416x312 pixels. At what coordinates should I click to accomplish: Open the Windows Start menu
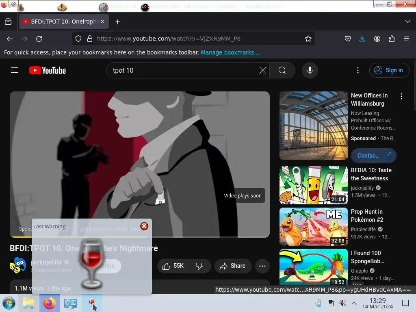(x=9, y=303)
